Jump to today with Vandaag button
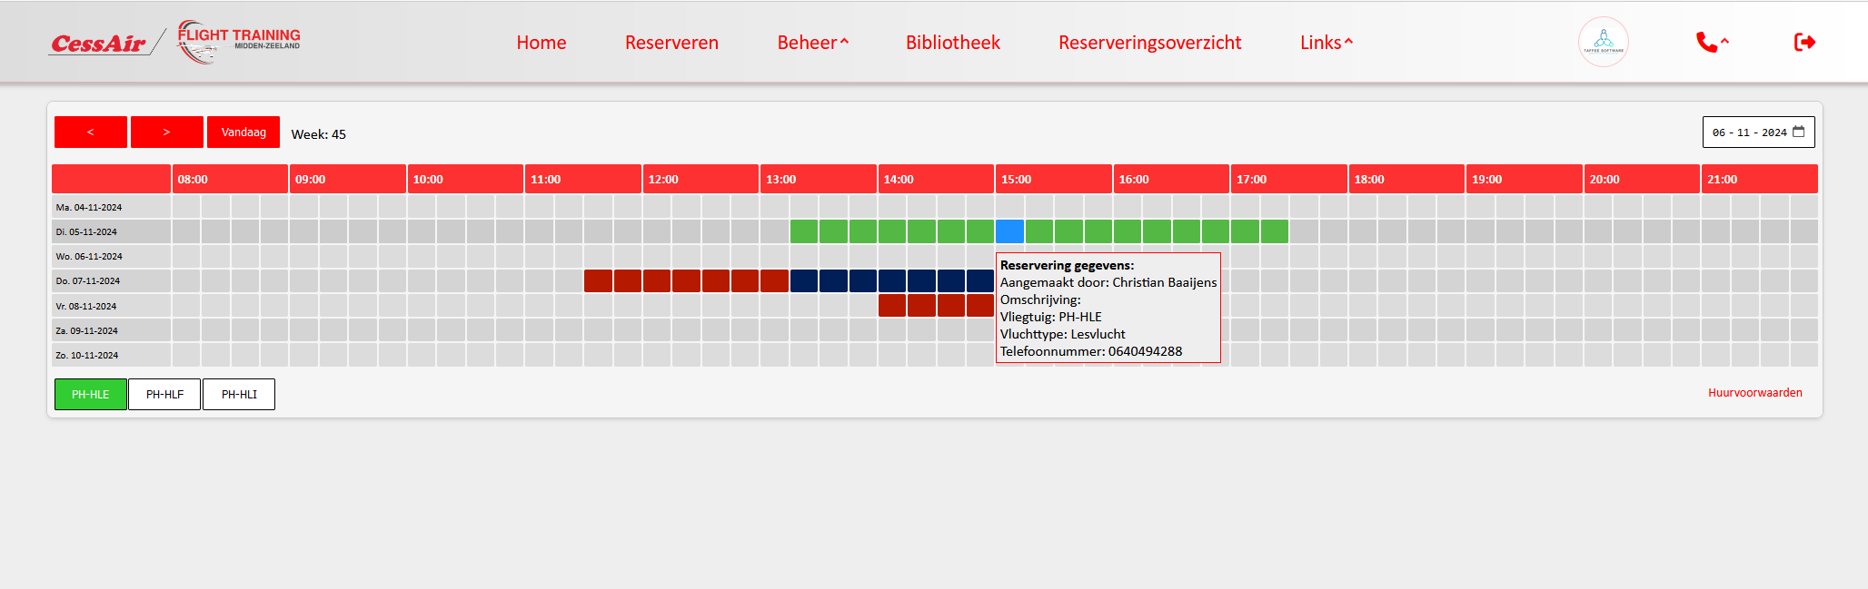The height and width of the screenshot is (589, 1868). tap(243, 133)
